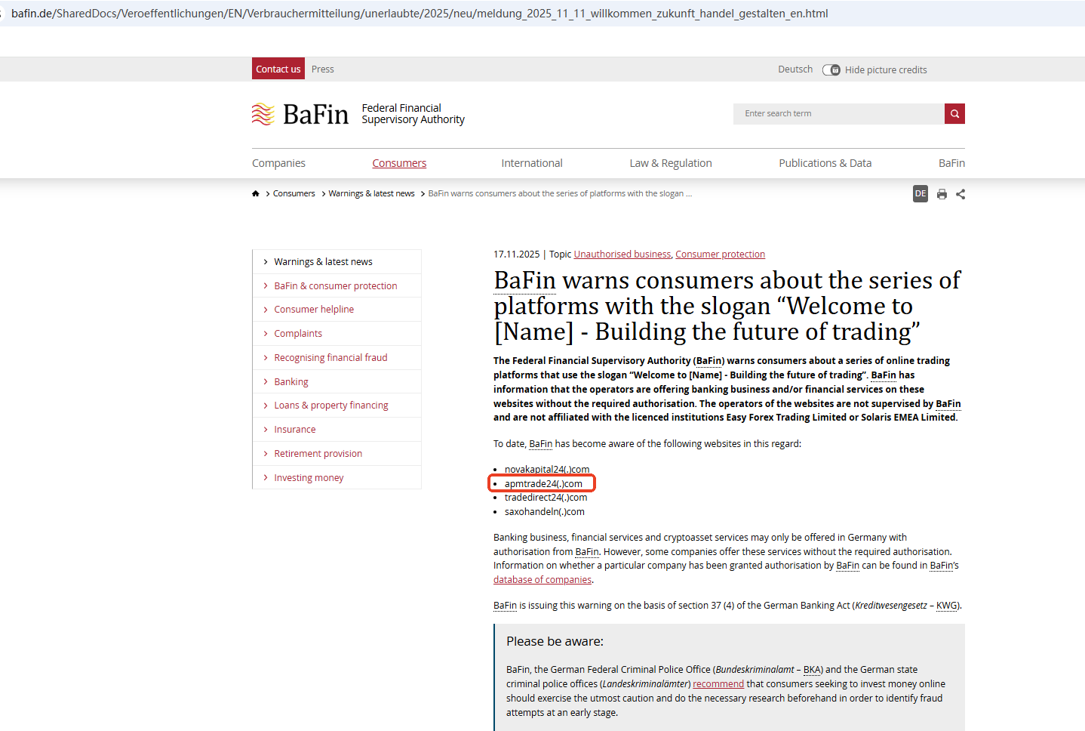Click the tradedirect24(.)com list entry
The image size is (1085, 731).
[546, 498]
